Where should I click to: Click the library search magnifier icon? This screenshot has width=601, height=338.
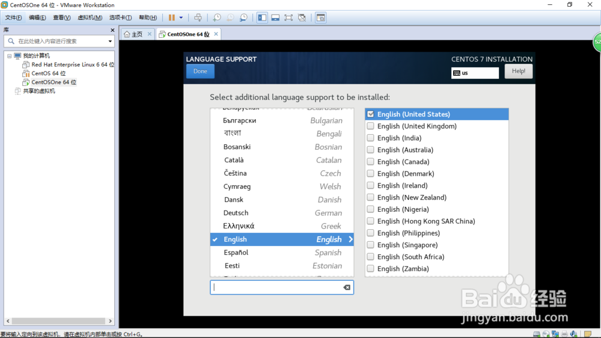click(11, 41)
